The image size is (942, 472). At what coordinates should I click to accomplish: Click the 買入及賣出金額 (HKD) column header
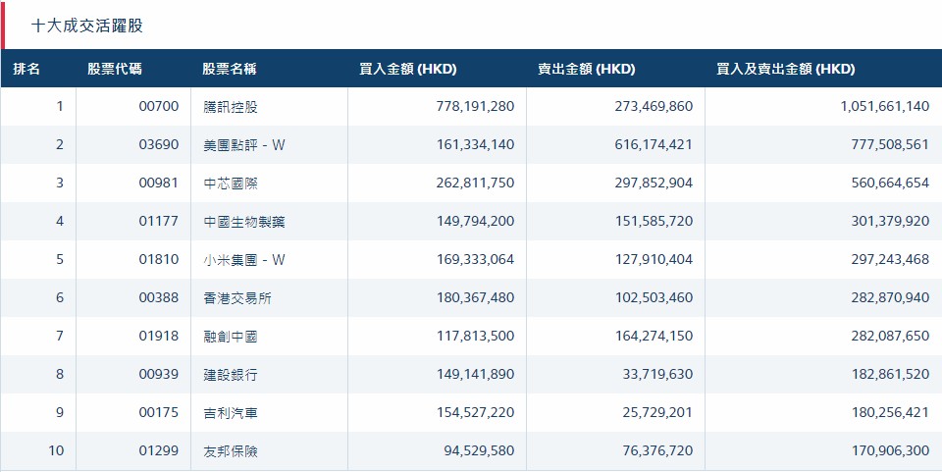click(785, 69)
